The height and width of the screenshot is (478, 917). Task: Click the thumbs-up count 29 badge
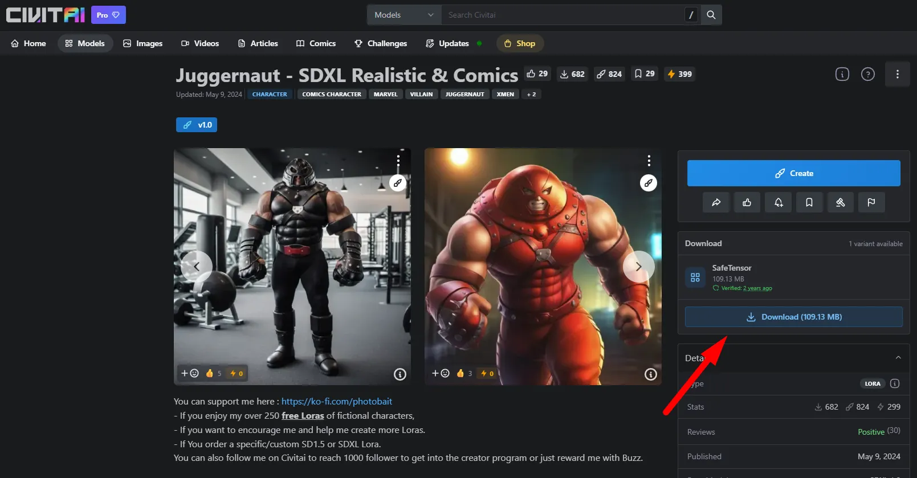click(537, 74)
